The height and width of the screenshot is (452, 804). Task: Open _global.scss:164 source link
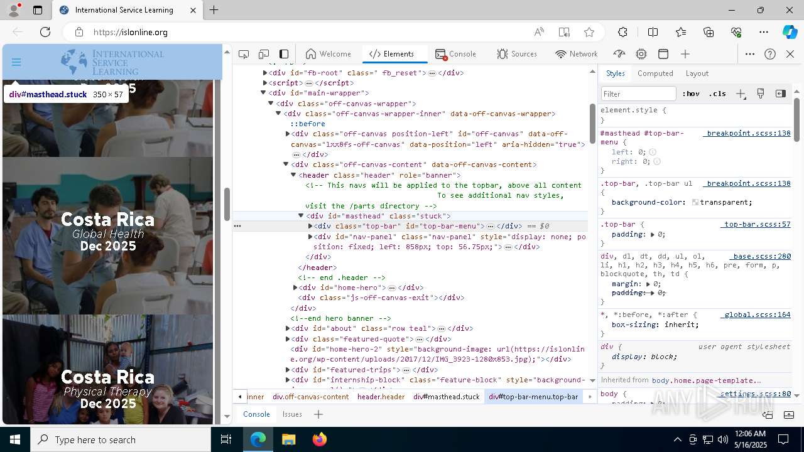tap(756, 315)
